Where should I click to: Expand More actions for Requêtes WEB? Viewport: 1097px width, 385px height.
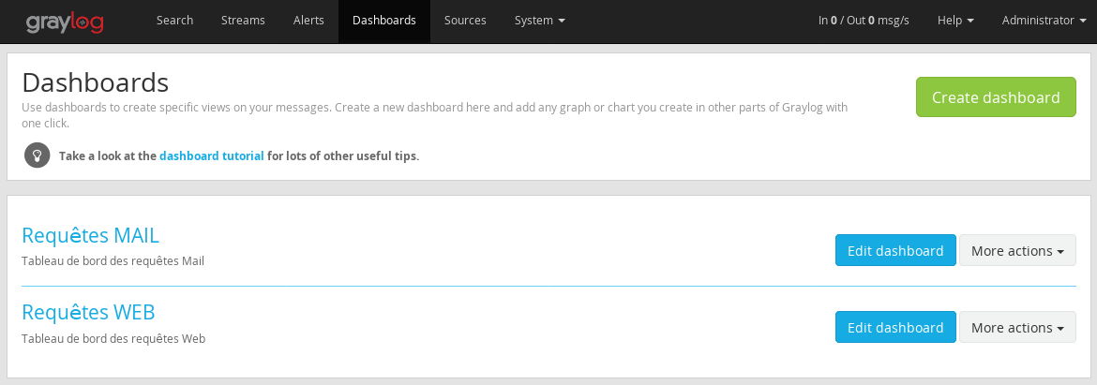click(x=1017, y=327)
